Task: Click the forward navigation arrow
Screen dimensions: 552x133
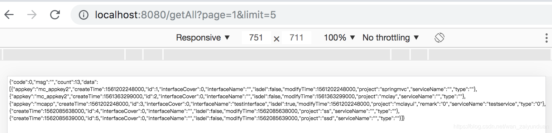Action: (x=32, y=15)
